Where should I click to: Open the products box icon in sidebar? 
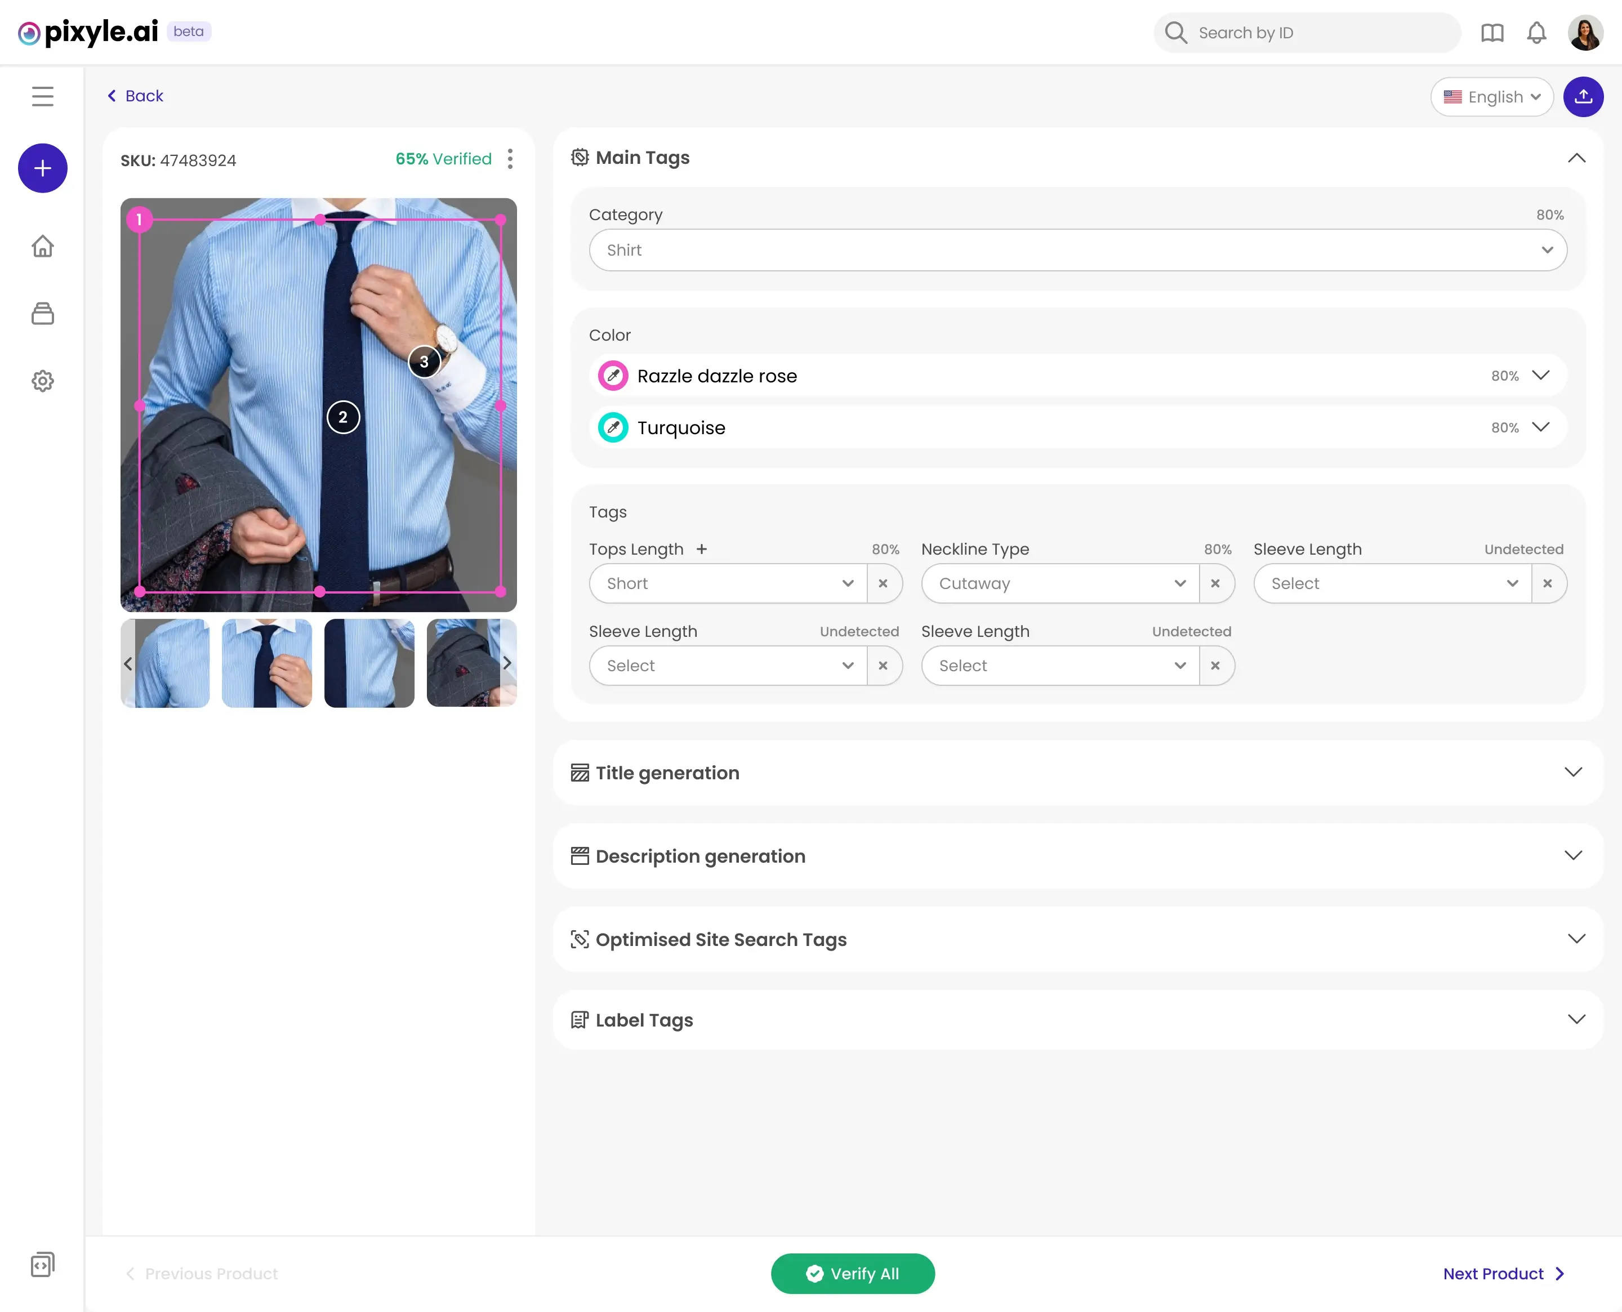tap(42, 314)
